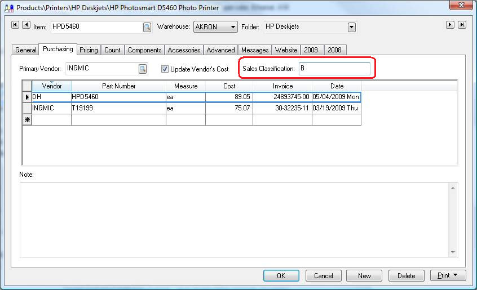Select the DH row pointer indicator
477x290 pixels.
pos(27,97)
